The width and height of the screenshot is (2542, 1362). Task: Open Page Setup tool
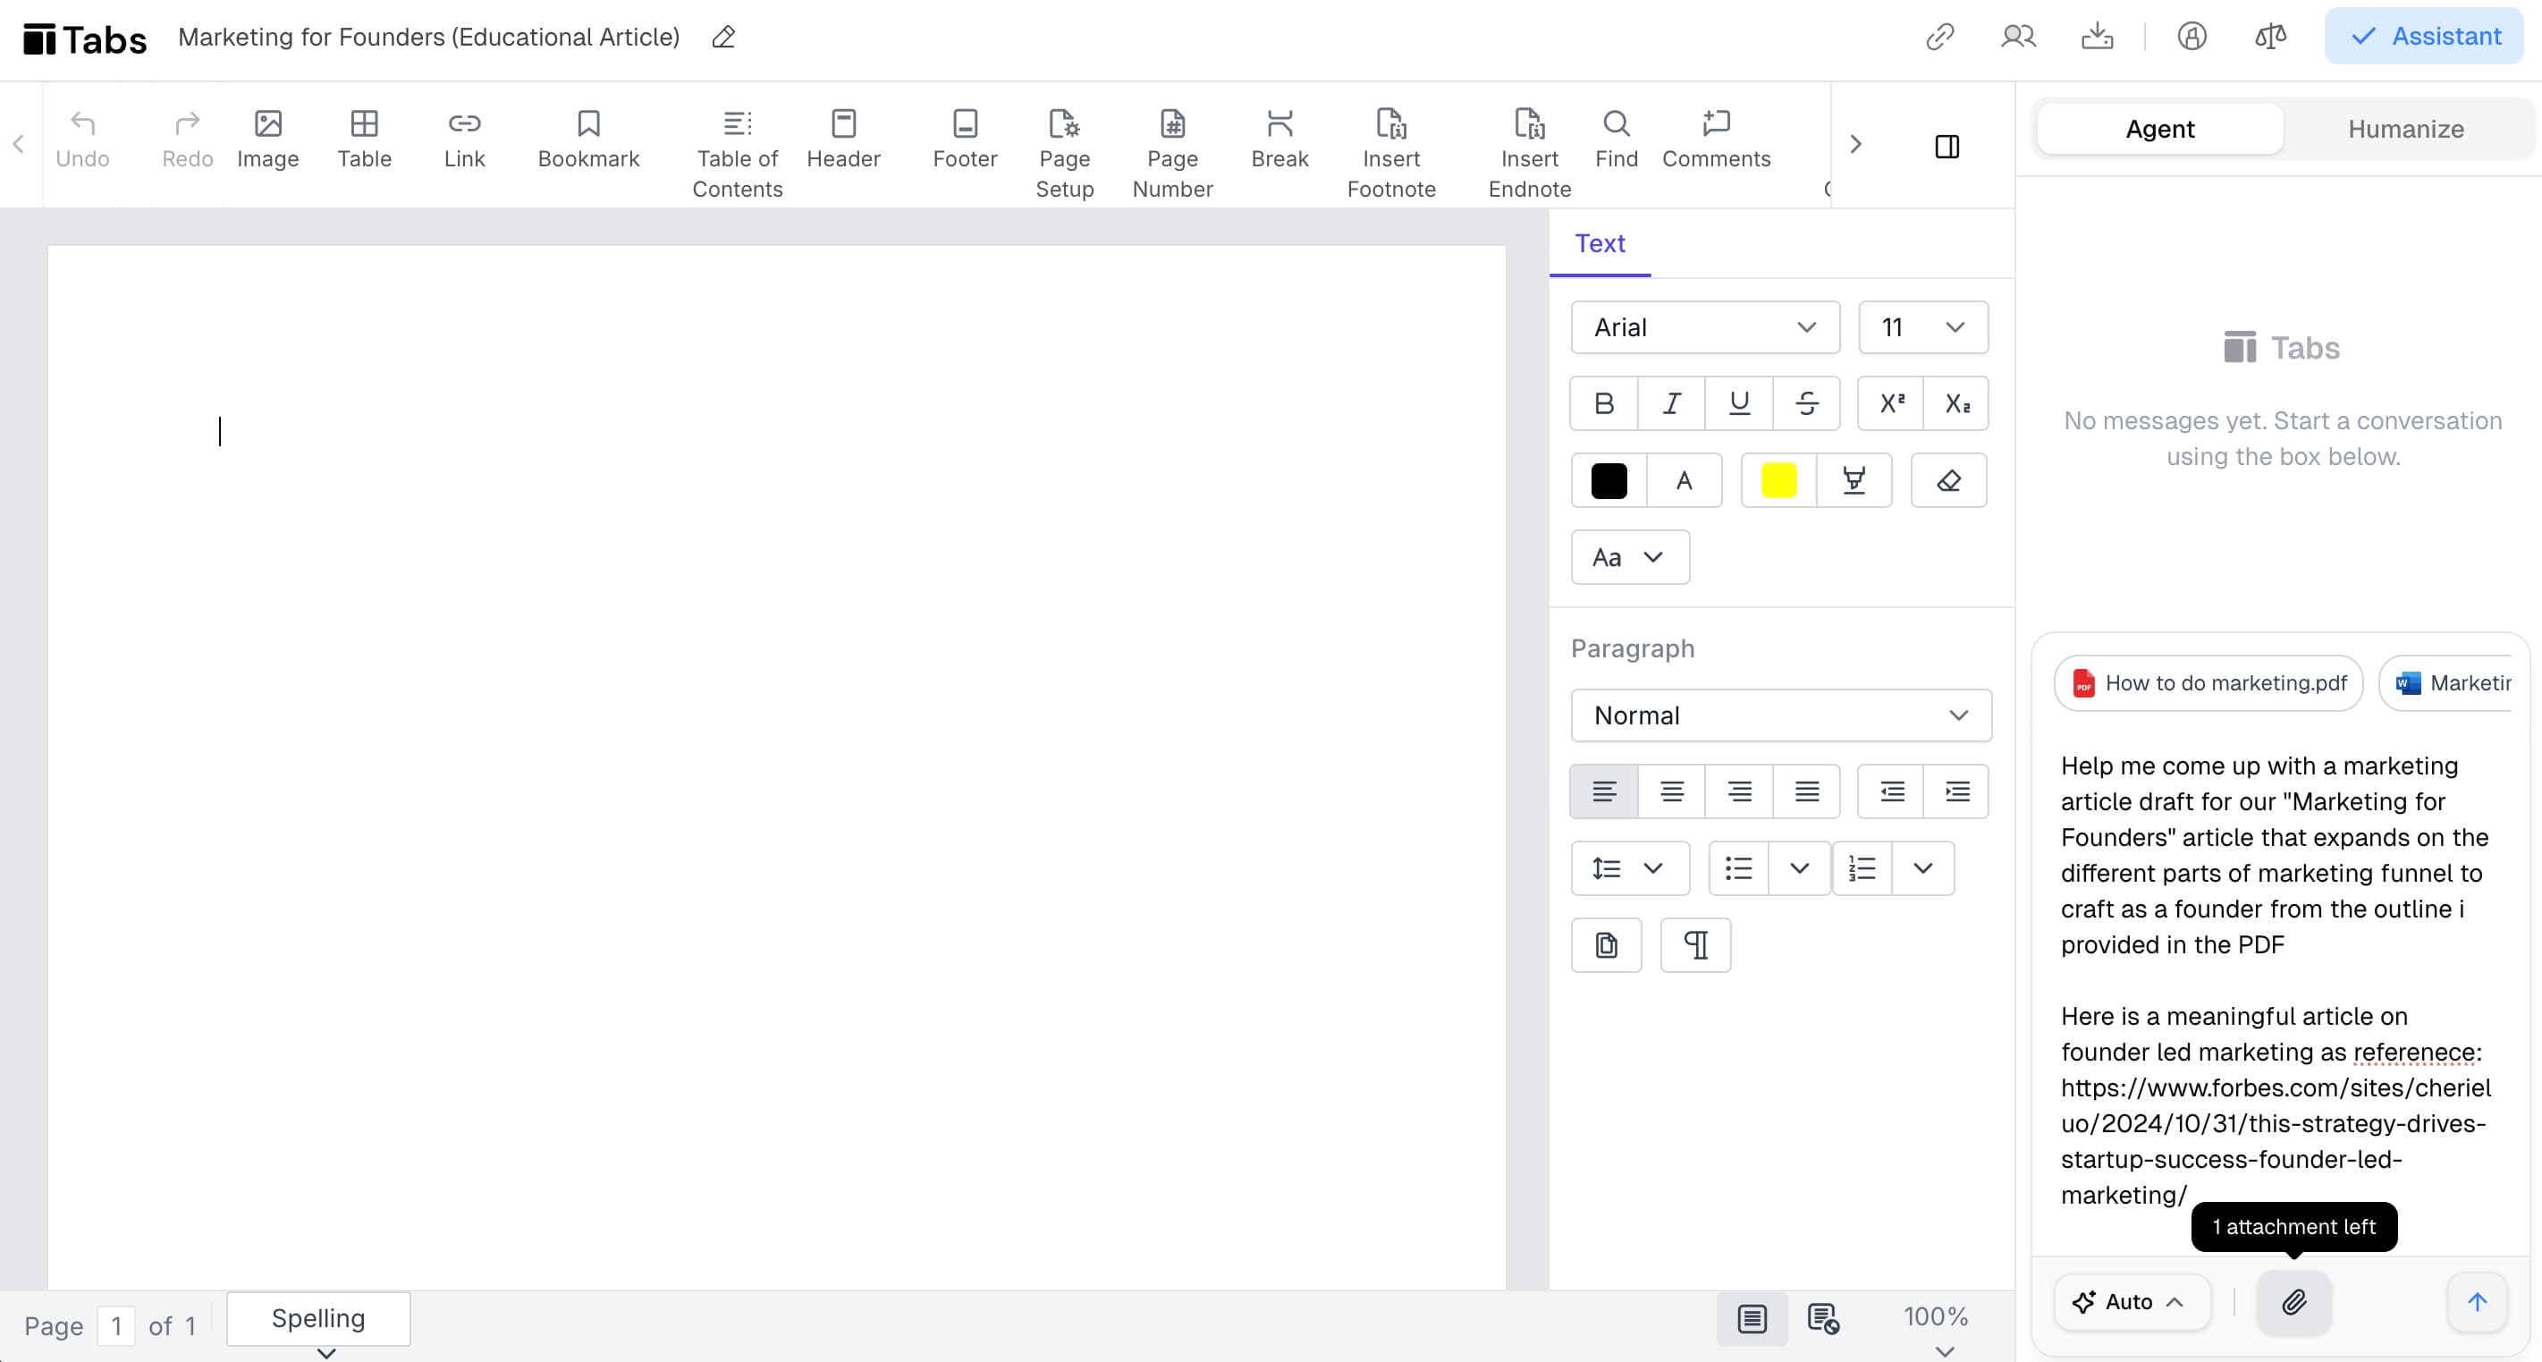1064,153
